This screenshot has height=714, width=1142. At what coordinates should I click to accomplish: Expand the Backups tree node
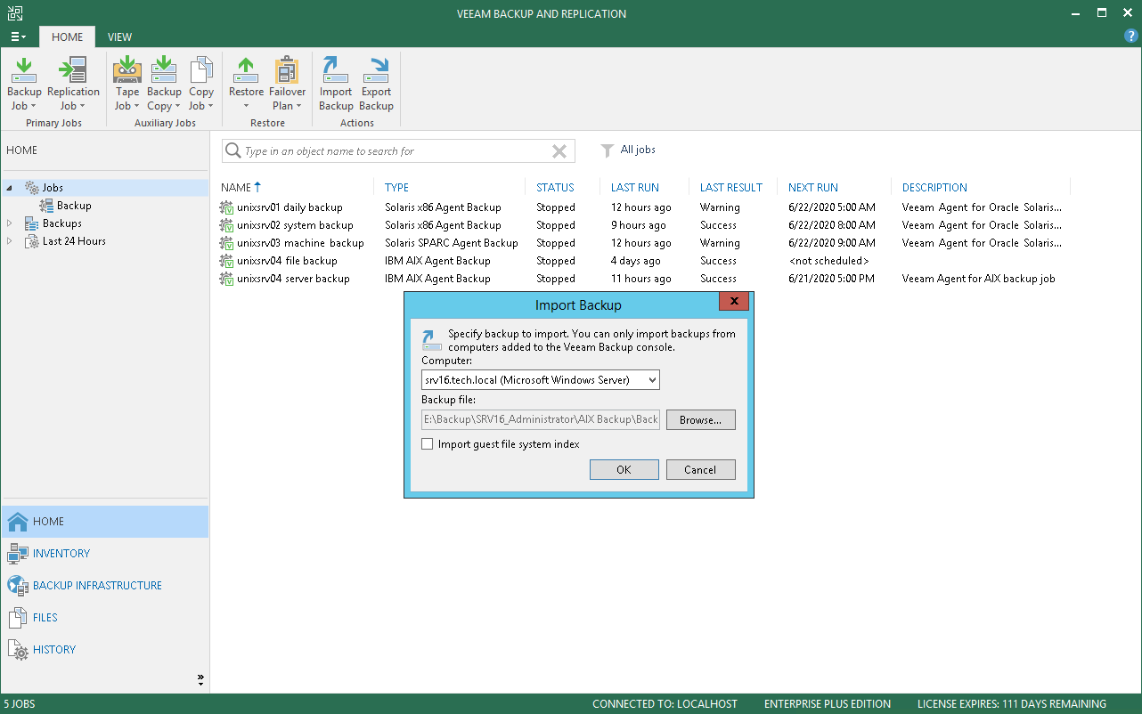click(x=11, y=223)
